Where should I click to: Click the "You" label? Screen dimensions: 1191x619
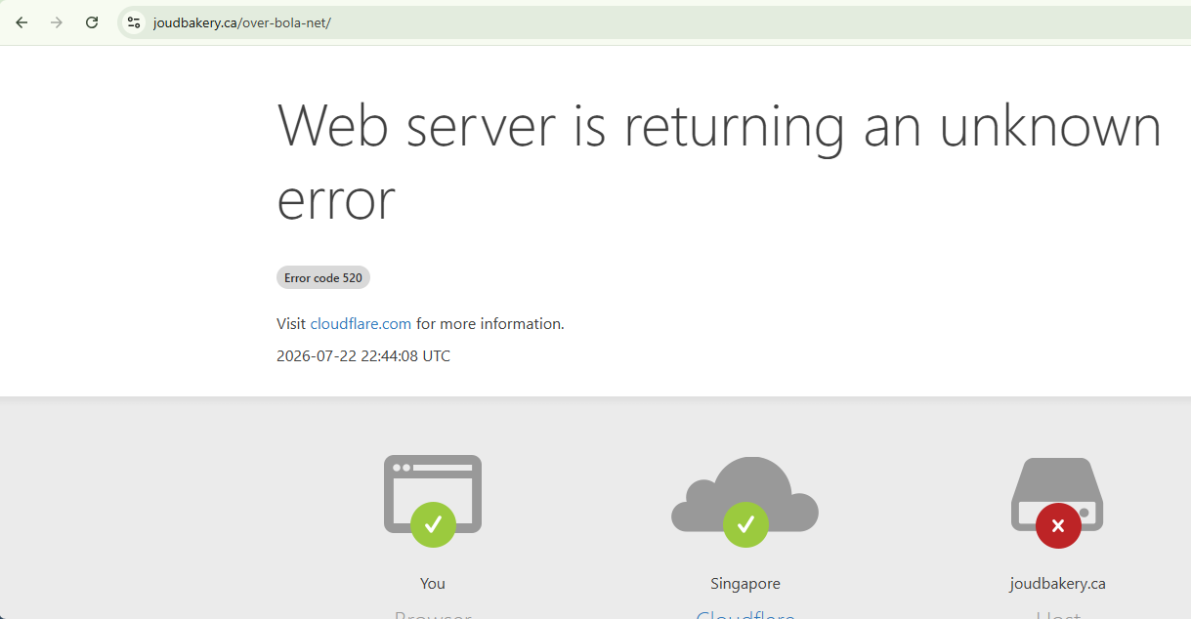[433, 584]
